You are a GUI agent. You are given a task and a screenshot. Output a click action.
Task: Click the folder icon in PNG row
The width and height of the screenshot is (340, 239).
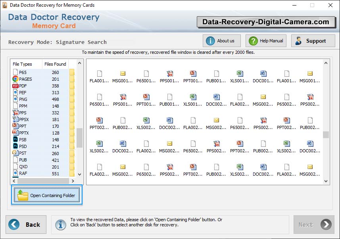(x=72, y=99)
